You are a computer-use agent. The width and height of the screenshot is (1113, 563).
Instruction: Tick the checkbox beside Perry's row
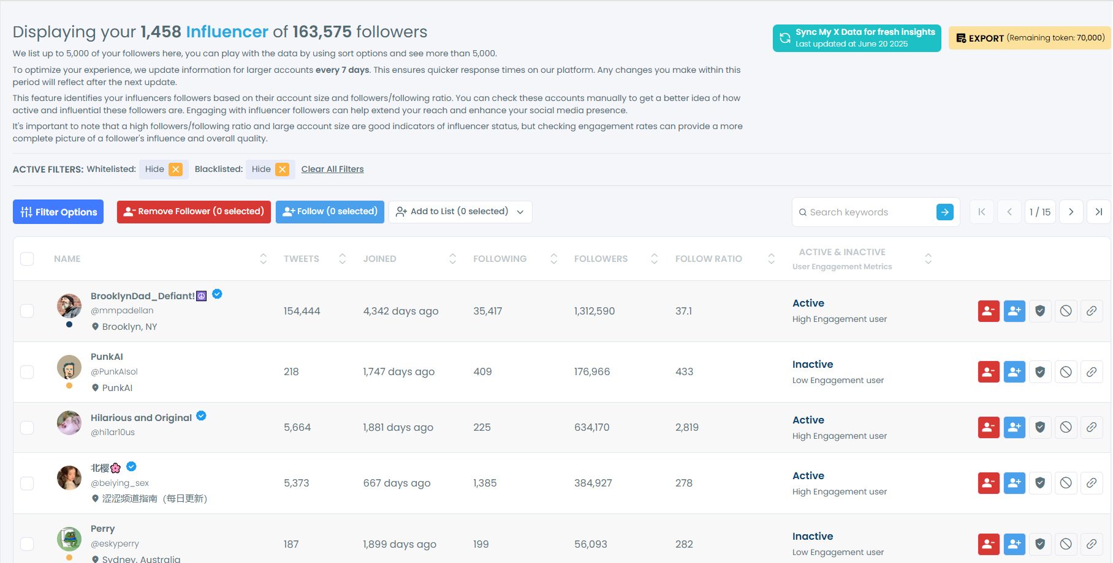click(x=27, y=544)
